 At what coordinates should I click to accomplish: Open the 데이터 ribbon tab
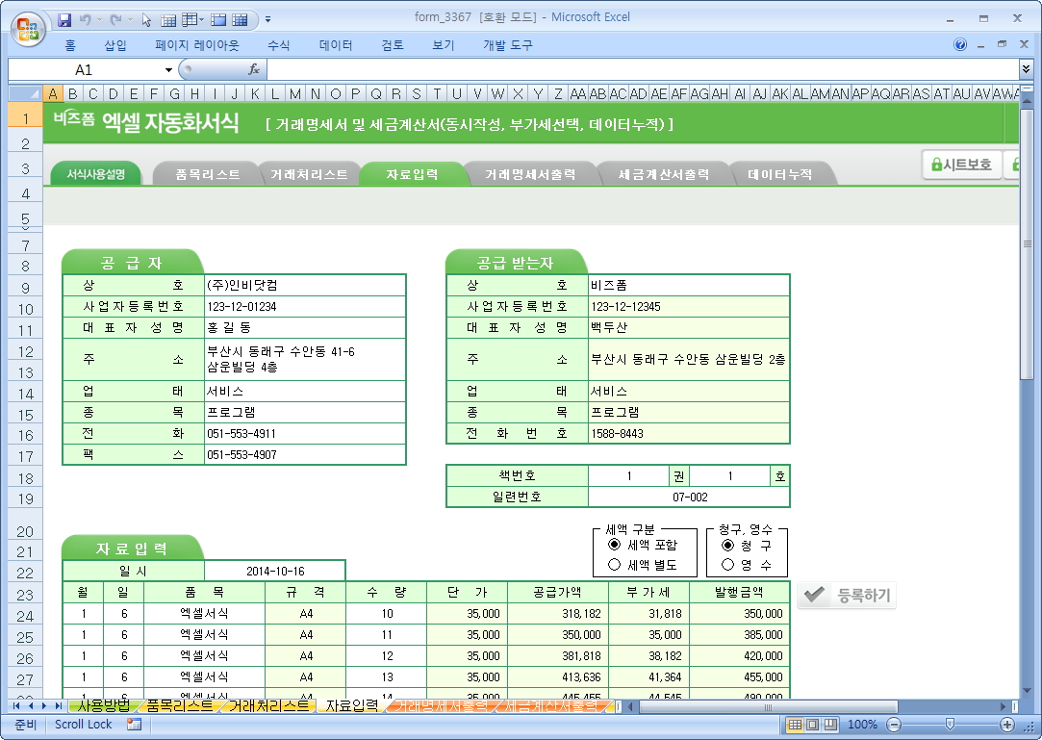336,45
